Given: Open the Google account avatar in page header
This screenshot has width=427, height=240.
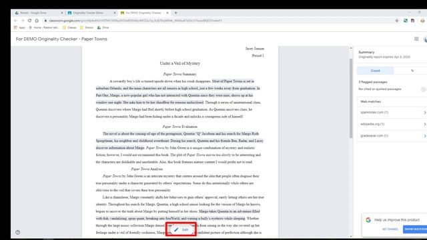Looking at the screenshot, I should (425, 39).
